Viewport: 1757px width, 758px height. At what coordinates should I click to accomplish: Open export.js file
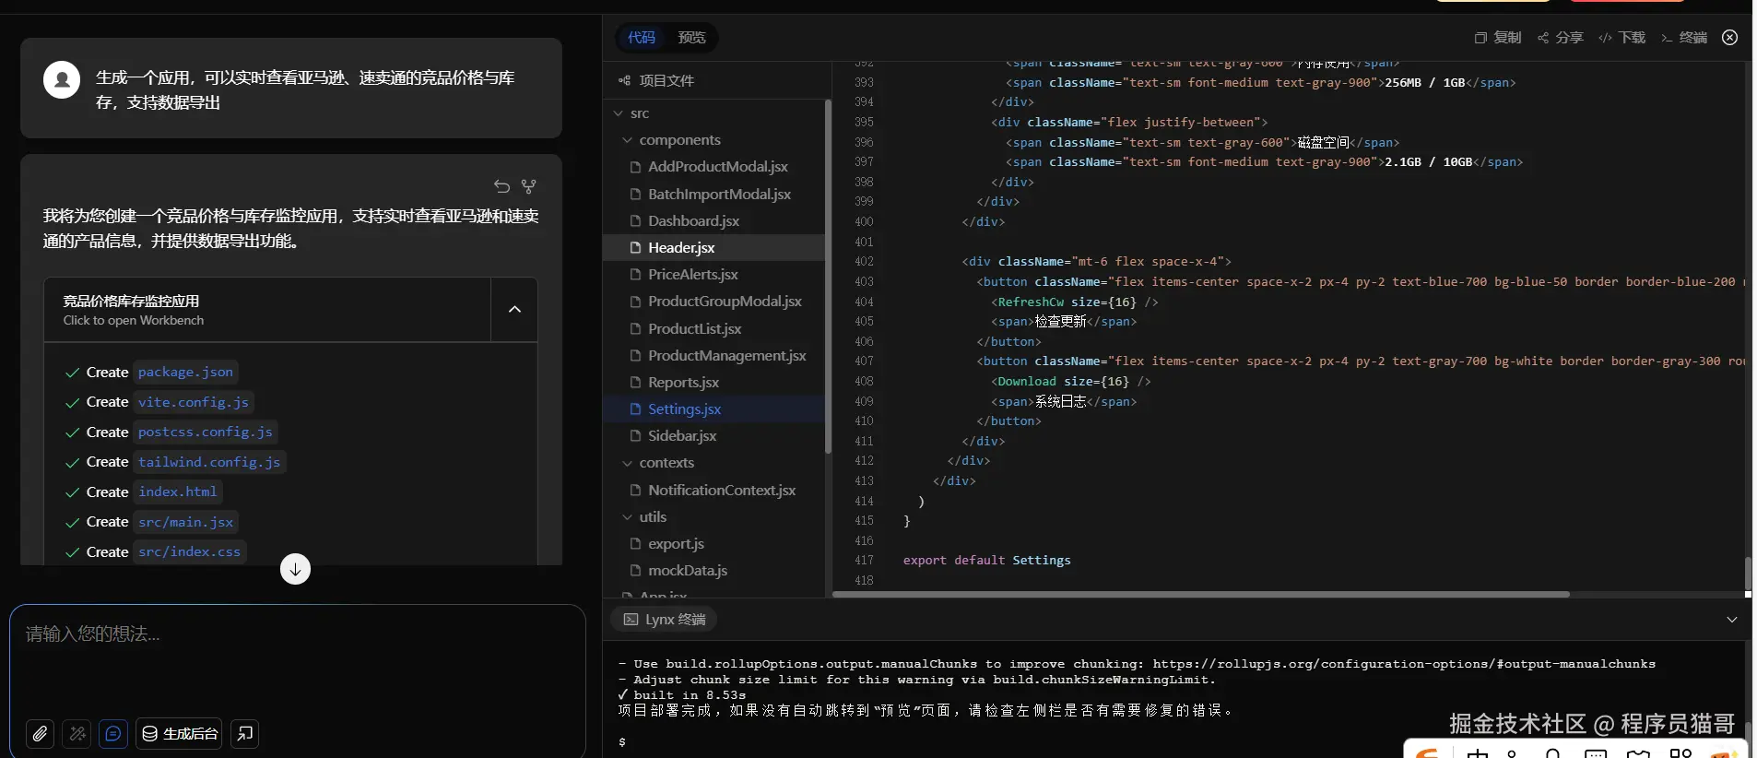point(713,544)
